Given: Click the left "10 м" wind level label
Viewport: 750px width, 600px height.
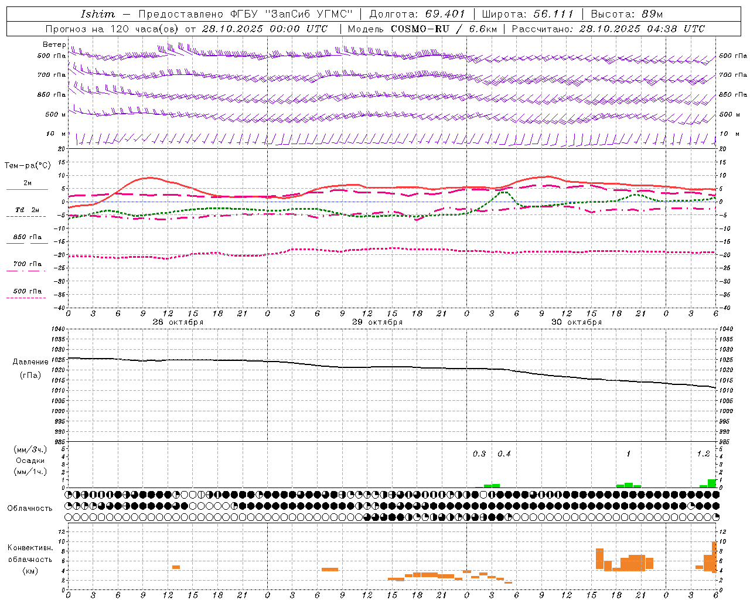Looking at the screenshot, I should [56, 134].
